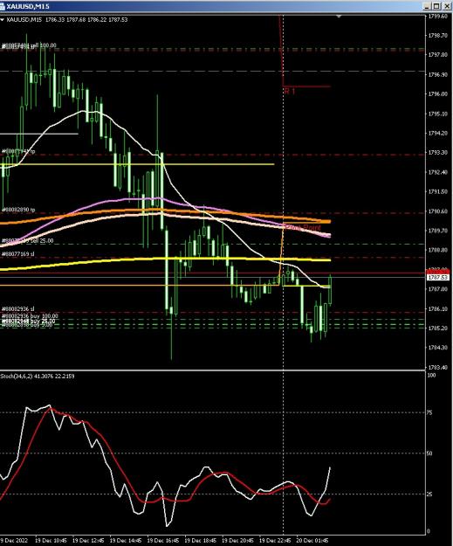Viewport: 453px width, 546px height.
Task: Click the red price tag above 1787.53
Action: pyautogui.click(x=437, y=272)
